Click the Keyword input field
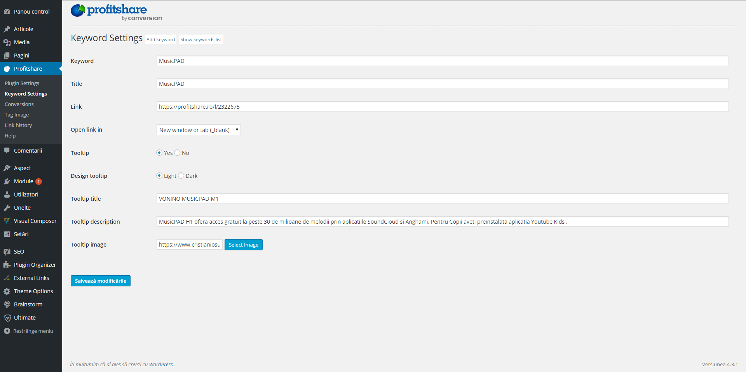Image resolution: width=746 pixels, height=372 pixels. 443,61
